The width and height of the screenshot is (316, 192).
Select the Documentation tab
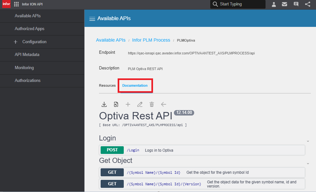pos(135,85)
